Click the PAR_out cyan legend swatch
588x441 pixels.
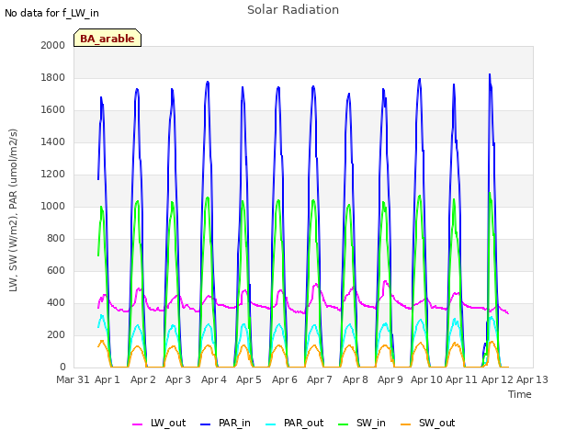coord(271,424)
